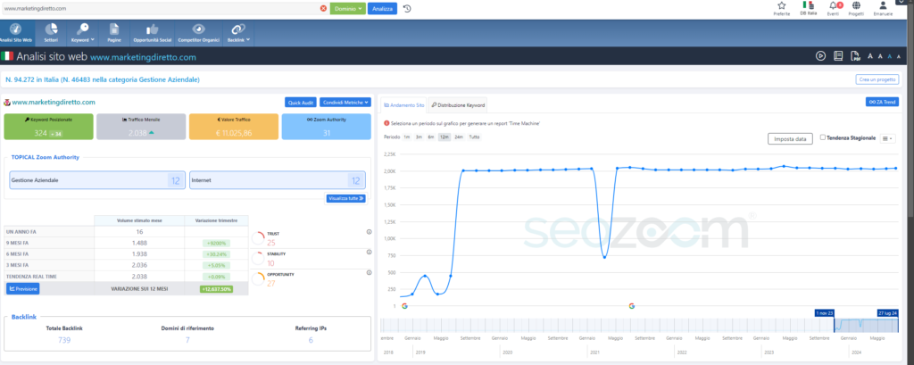The width and height of the screenshot is (914, 365).
Task: Open the Emanuele user profile
Action: 883,8
